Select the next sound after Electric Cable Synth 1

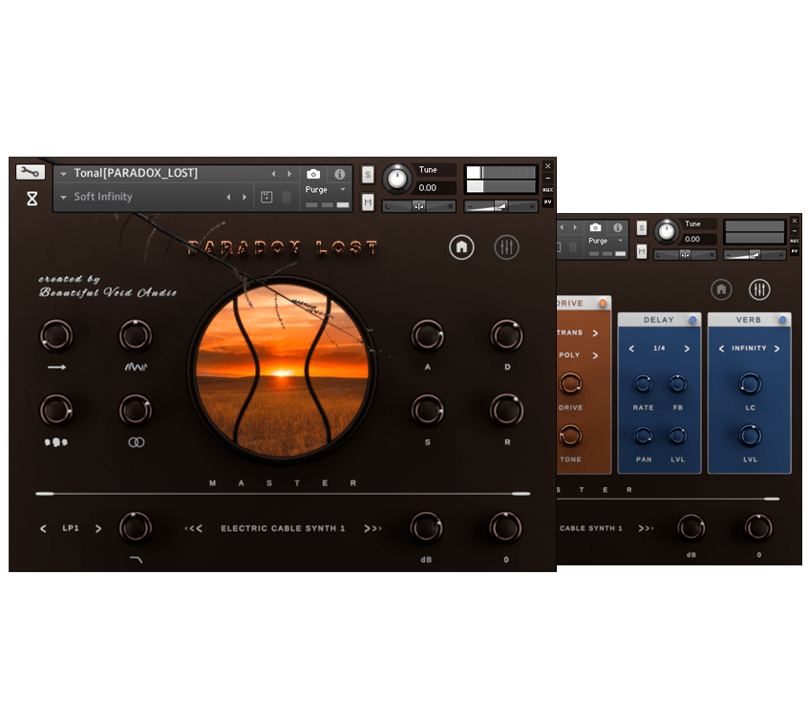[372, 528]
